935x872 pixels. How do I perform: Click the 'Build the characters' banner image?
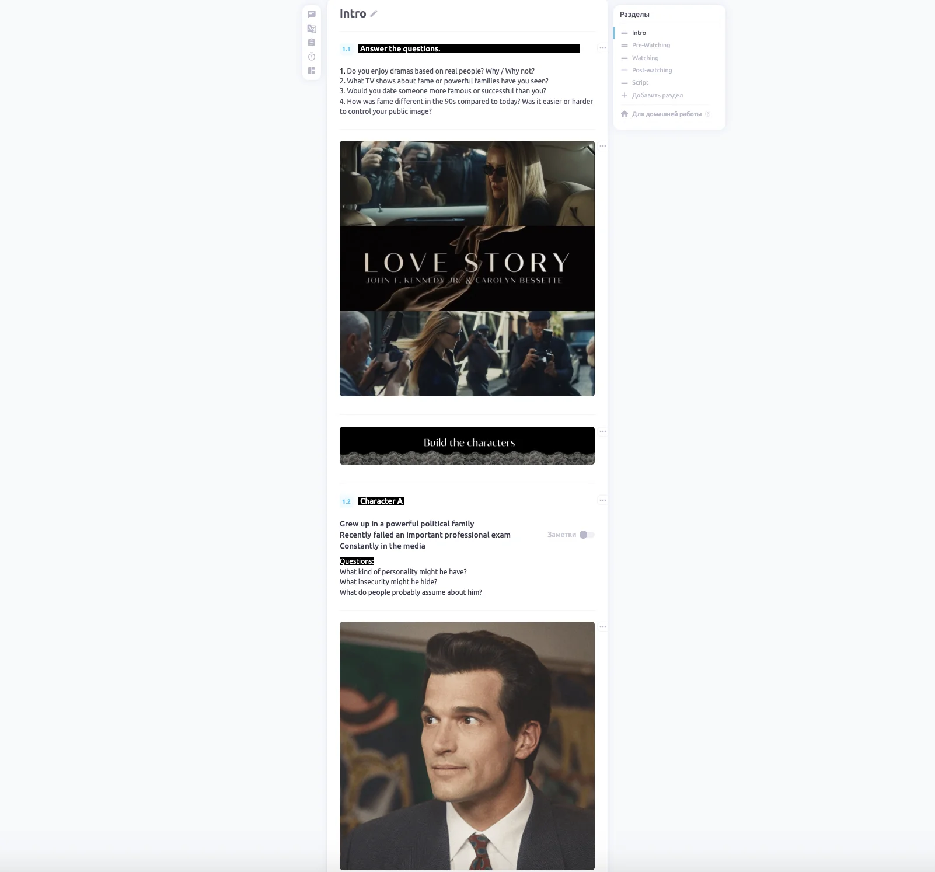tap(467, 445)
